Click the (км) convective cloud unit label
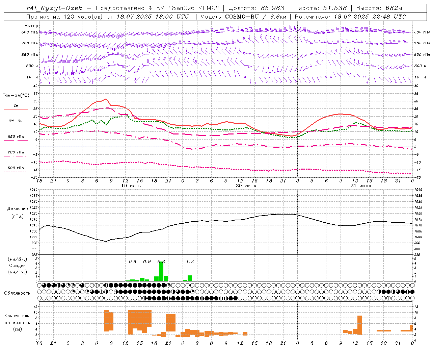This screenshot has height=346, width=432. coord(17,329)
